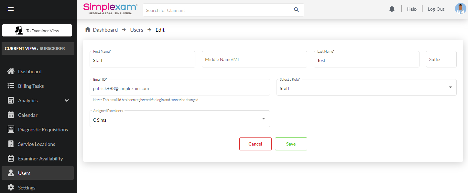Click the red Cancel button

[255, 144]
